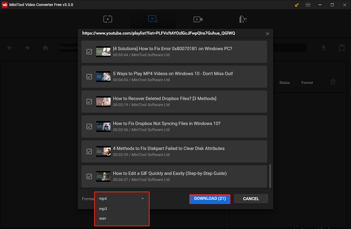Uncheck the Diskpart Failed video checkbox
Image resolution: width=351 pixels, height=229 pixels.
click(x=89, y=152)
